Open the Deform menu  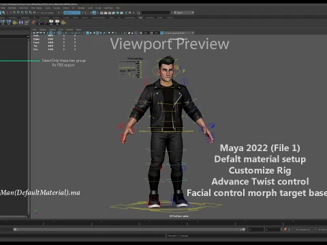[66, 8]
